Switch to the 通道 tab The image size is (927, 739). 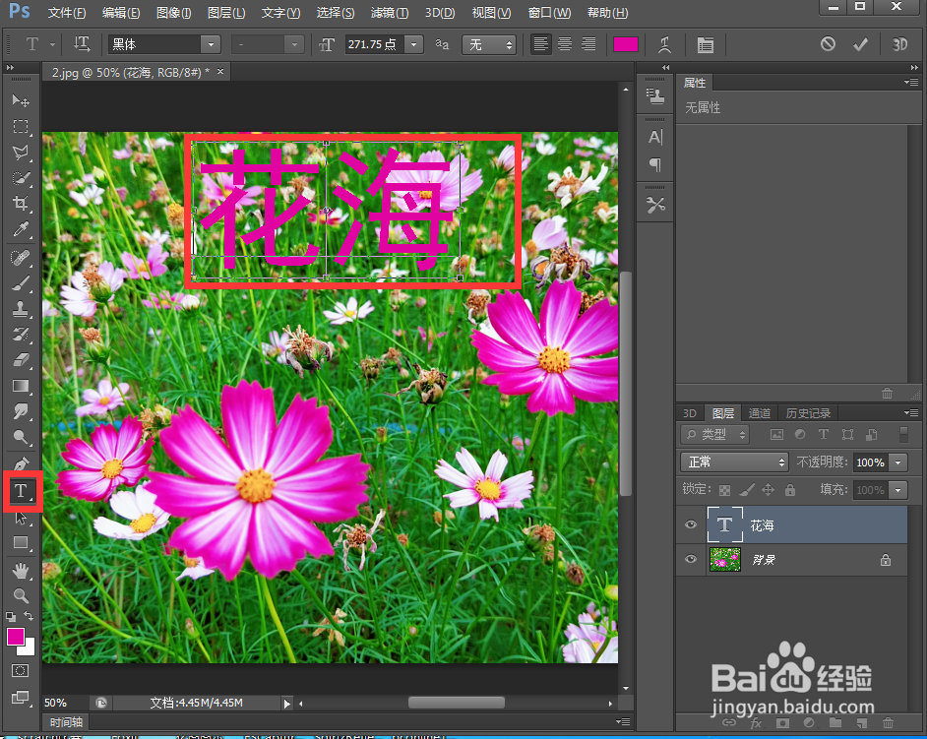tap(759, 413)
